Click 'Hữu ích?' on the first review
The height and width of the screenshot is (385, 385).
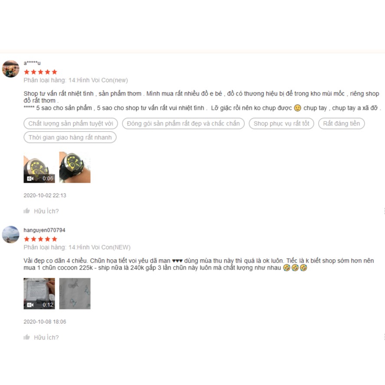[46, 211]
